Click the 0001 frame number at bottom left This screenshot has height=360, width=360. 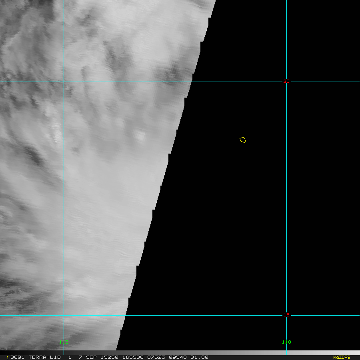point(14,357)
